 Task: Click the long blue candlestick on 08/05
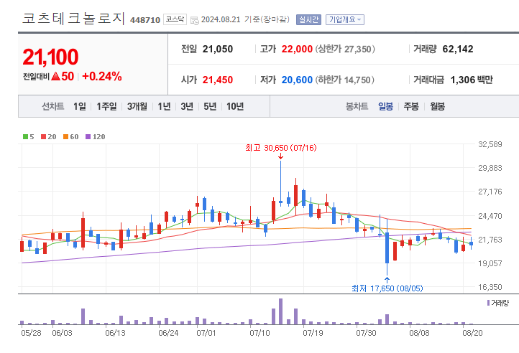(387, 248)
